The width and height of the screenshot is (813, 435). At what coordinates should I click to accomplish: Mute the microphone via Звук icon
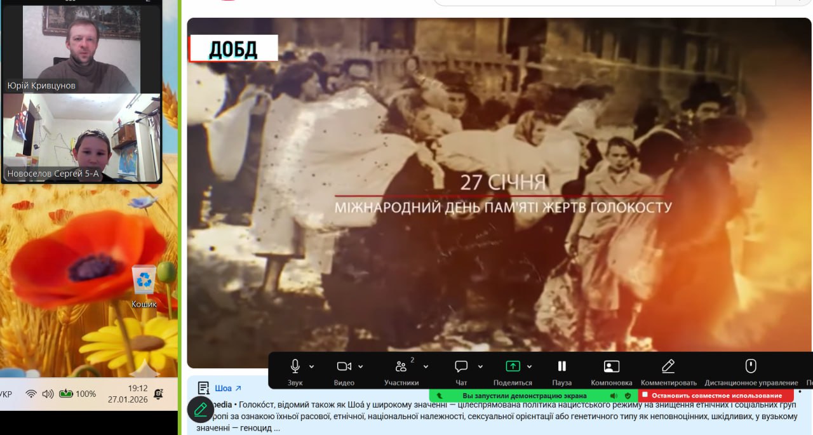click(295, 366)
